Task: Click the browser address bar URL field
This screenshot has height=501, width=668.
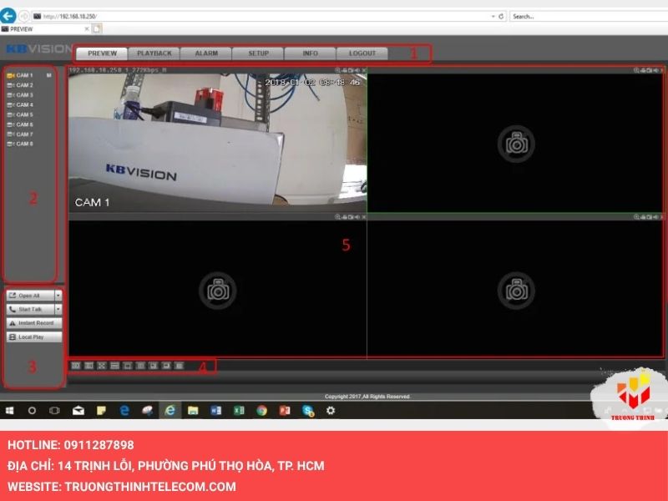Action: click(261, 16)
